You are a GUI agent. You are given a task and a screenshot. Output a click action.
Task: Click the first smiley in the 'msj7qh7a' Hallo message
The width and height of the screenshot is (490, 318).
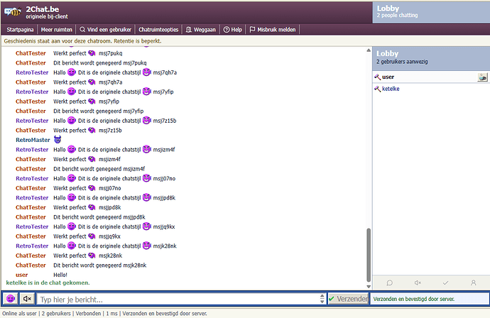72,72
